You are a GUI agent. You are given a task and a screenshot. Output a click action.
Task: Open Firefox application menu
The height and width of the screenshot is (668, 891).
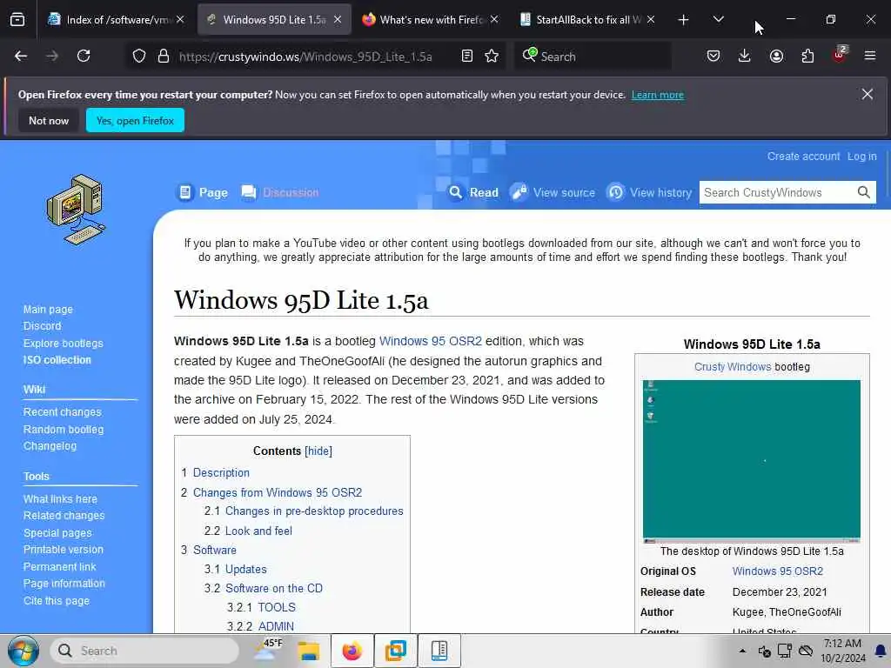[x=870, y=56]
